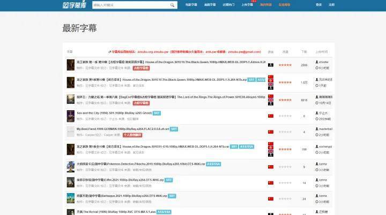Focus the subtitle keyword search box
386x215 pixels.
(130, 5)
